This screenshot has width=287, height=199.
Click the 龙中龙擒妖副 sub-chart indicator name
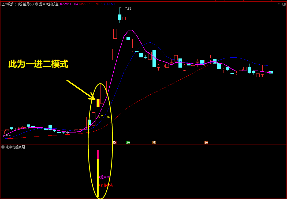click(x=15, y=147)
